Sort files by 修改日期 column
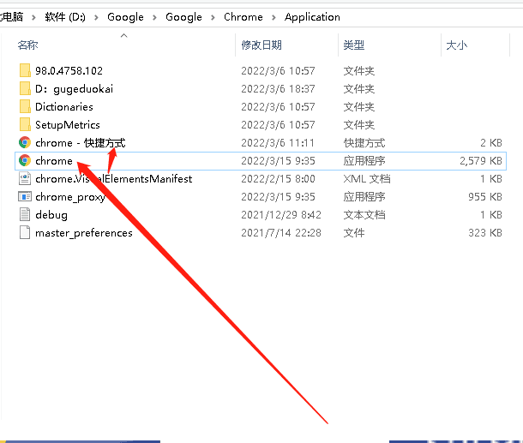The height and width of the screenshot is (443, 523). (x=261, y=45)
